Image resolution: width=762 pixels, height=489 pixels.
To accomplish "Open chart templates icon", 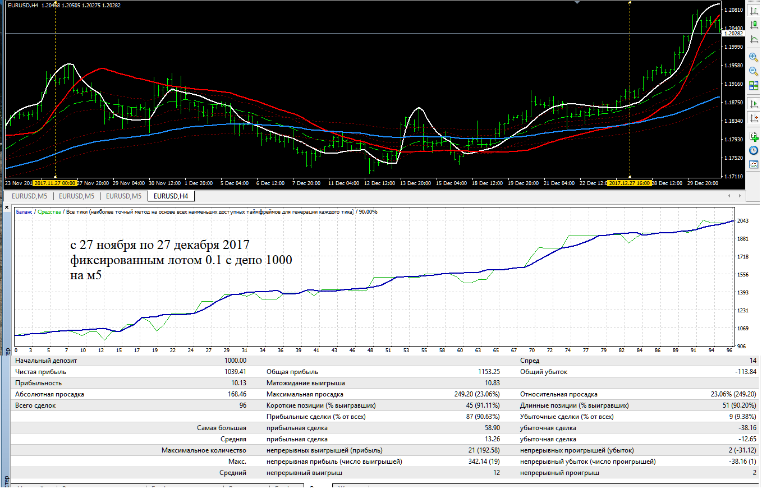I will [754, 164].
